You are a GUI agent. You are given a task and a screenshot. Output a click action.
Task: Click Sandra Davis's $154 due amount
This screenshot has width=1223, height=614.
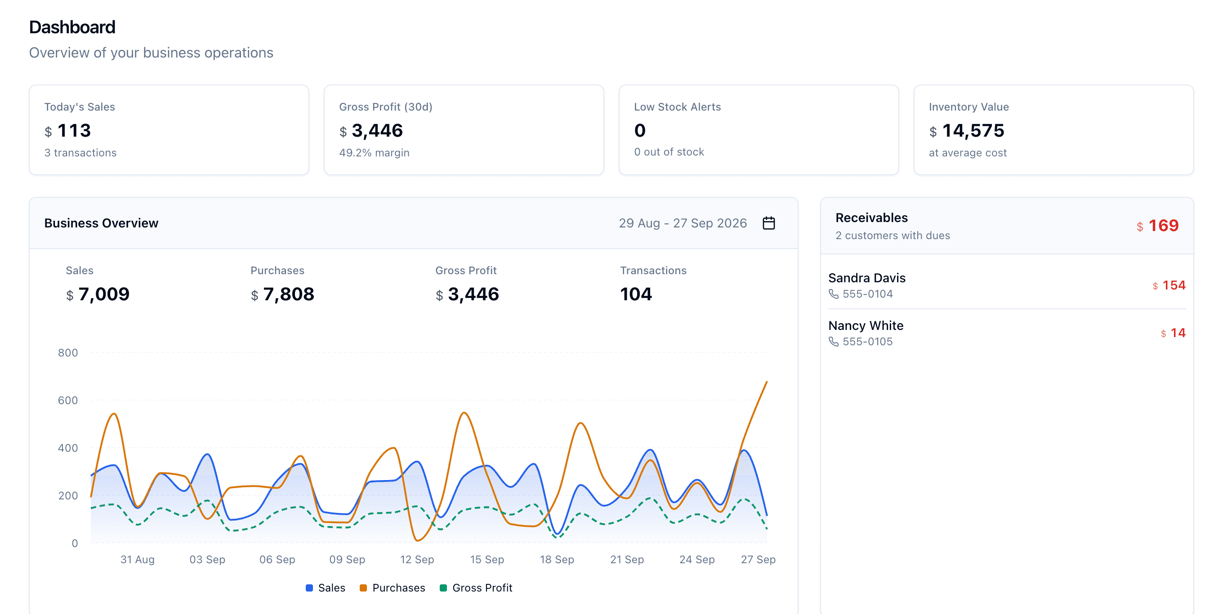click(1169, 285)
